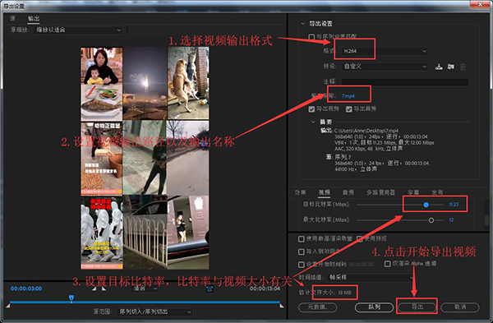Click the save preset icon
Image resolution: width=493 pixels, height=323 pixels.
[x=439, y=67]
